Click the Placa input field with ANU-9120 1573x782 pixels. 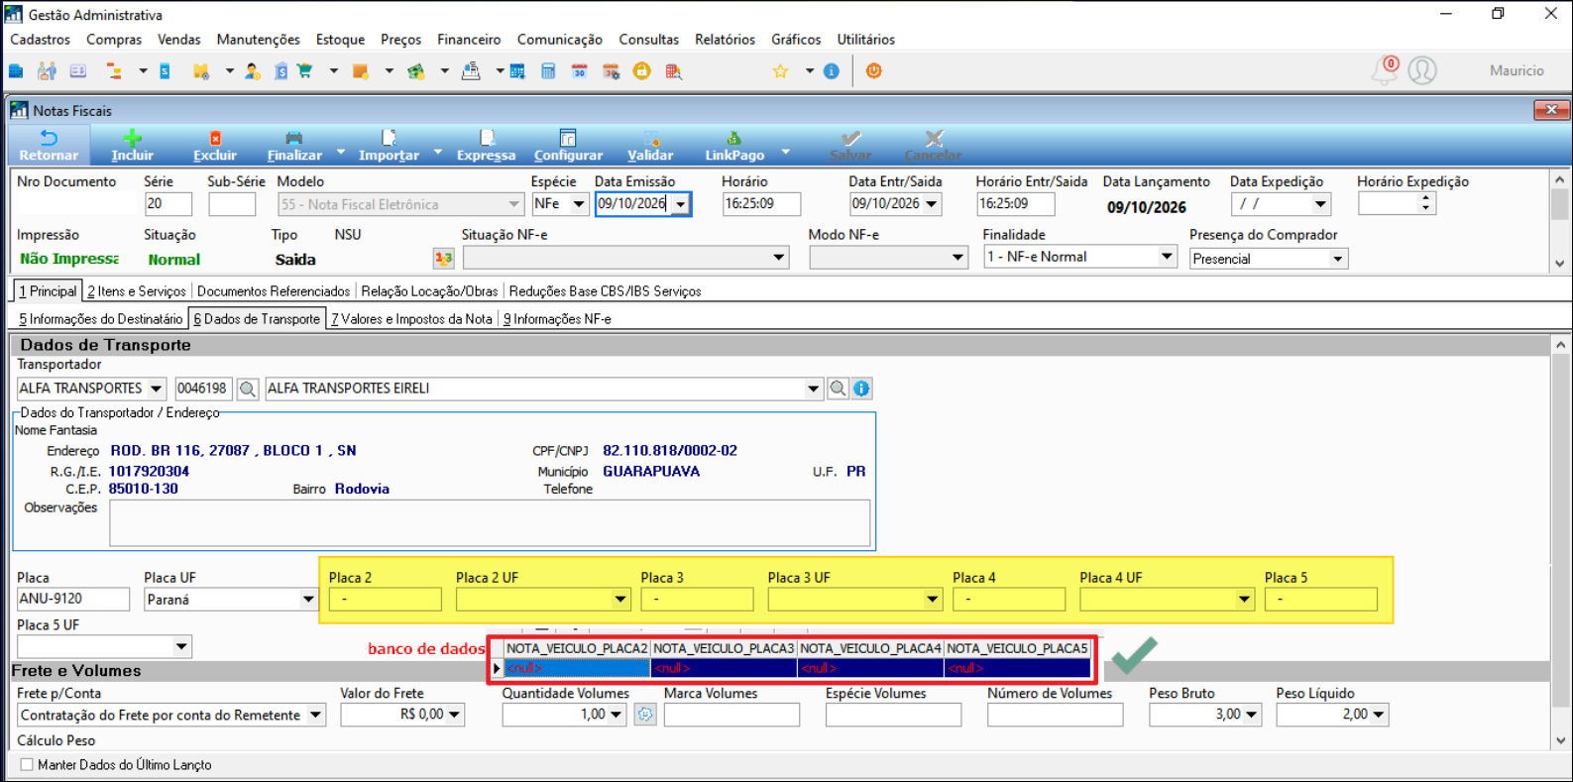73,599
